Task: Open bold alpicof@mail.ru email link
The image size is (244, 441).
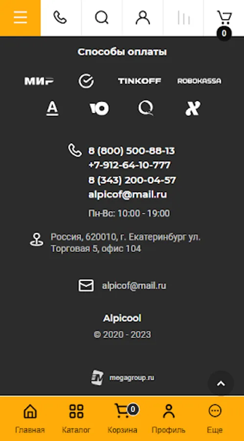Action: (x=128, y=195)
